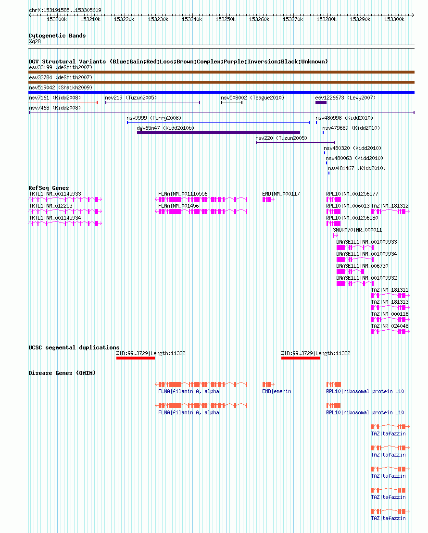Open DNASE1L1|NM_006730 transcript label

(x=362, y=266)
